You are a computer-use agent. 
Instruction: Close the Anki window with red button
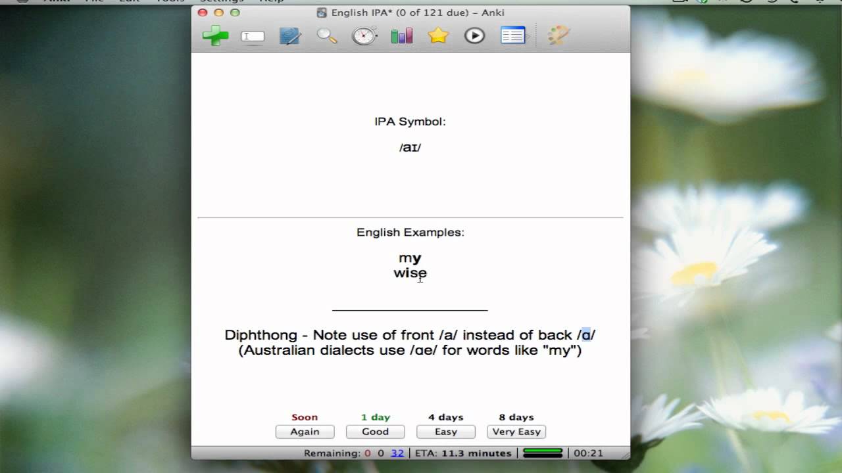click(x=203, y=12)
